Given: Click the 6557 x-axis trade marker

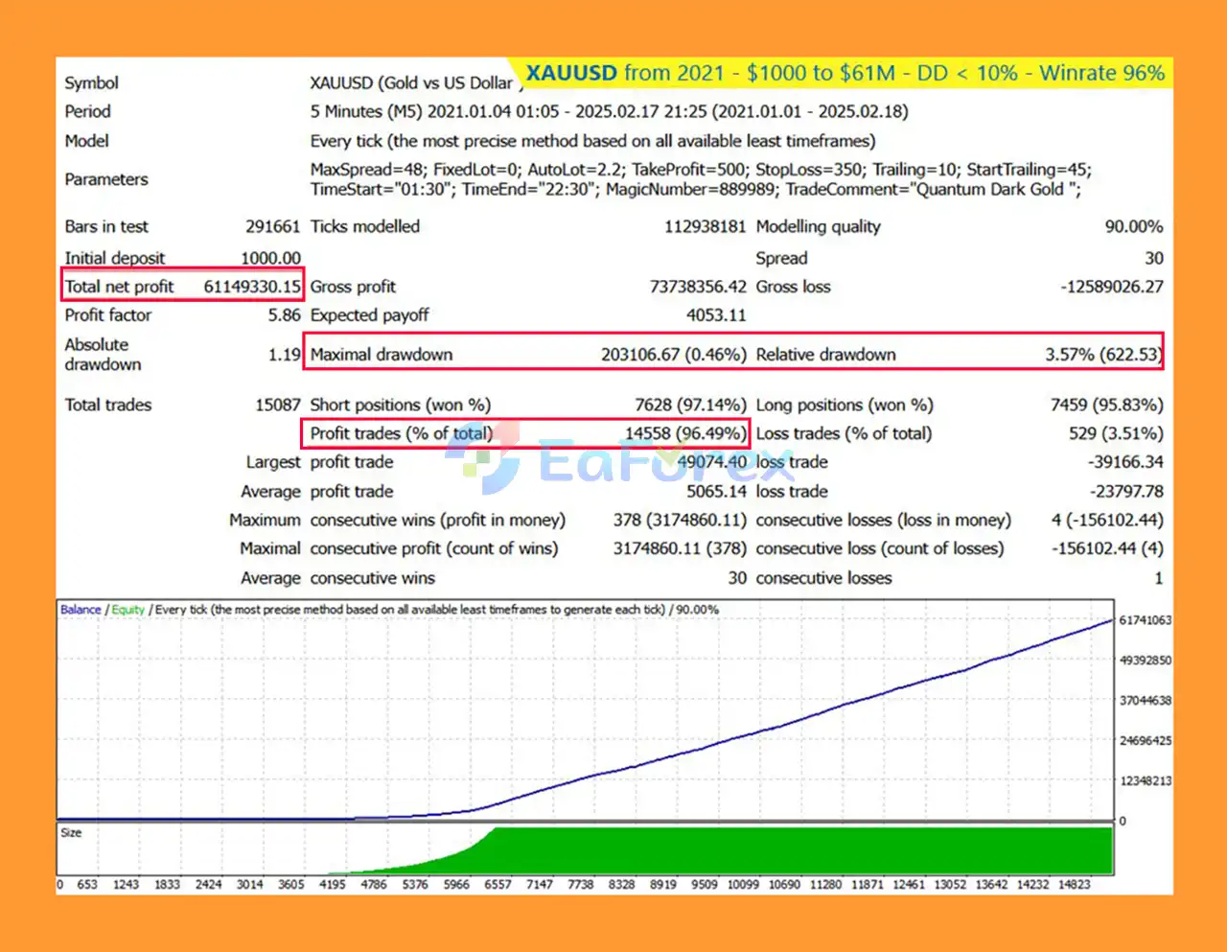Looking at the screenshot, I should click(498, 885).
